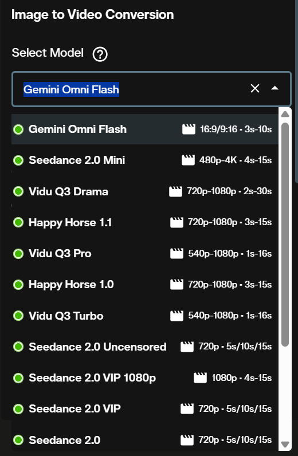This screenshot has height=456, width=298.
Task: Click green status dot beside Seedance 2.0 Mini
Action: [18, 160]
